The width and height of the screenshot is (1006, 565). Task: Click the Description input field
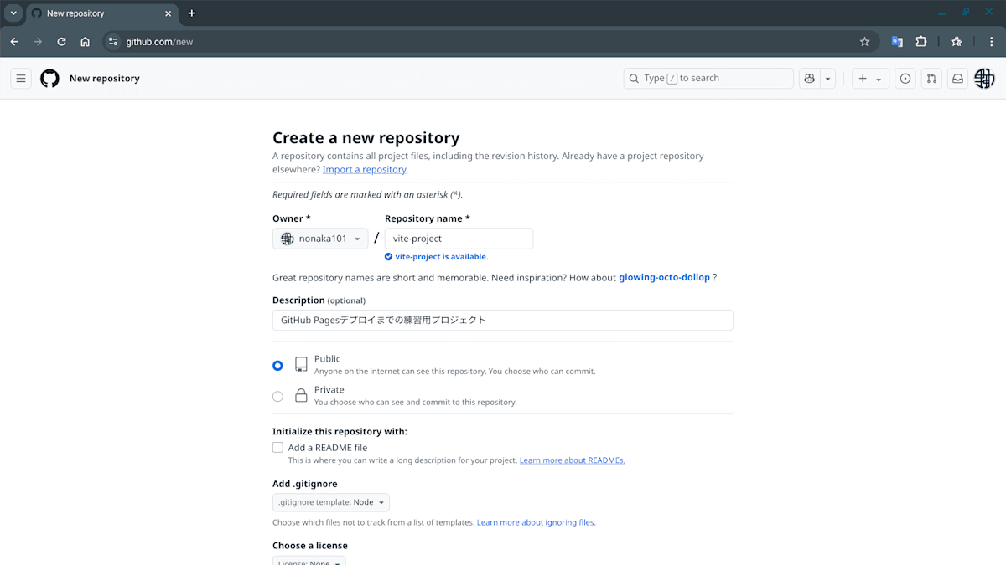[503, 321]
